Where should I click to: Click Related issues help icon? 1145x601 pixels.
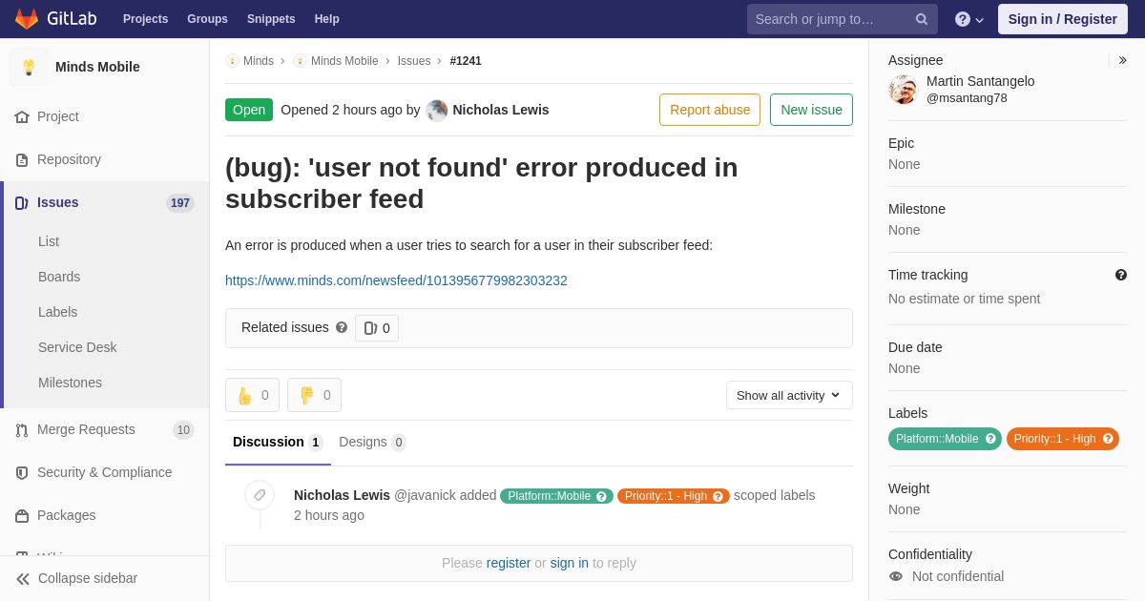(342, 327)
